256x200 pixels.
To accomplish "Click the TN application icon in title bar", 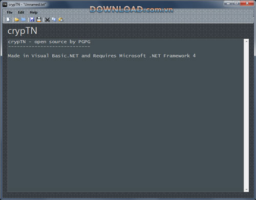I will (x=5, y=5).
